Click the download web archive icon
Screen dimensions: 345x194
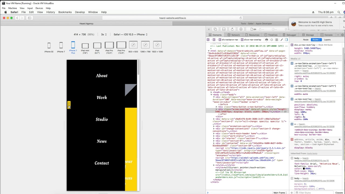(x=241, y=29)
